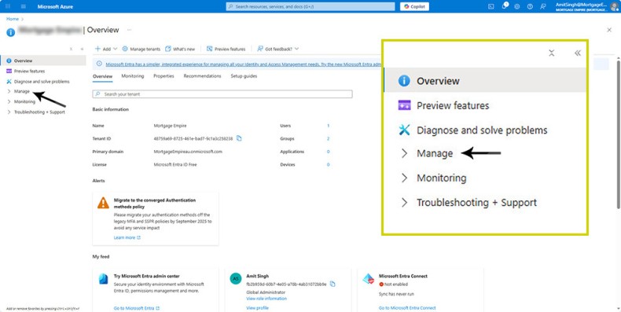Viewport: 621px width, 312px height.
Task: Click the info icon in the blue banner
Action: (x=99, y=64)
